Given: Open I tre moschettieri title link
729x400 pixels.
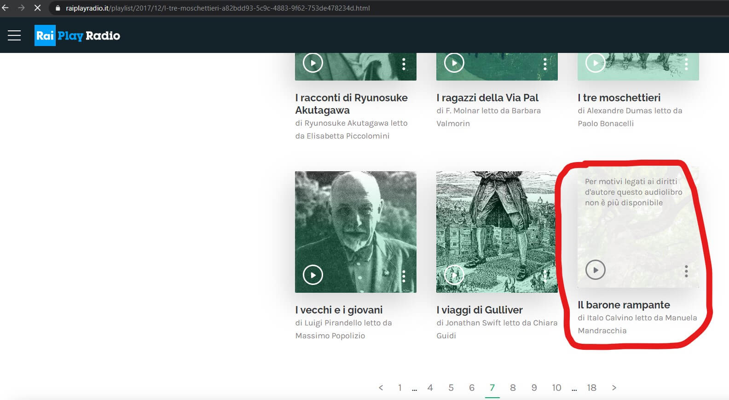Looking at the screenshot, I should point(619,98).
